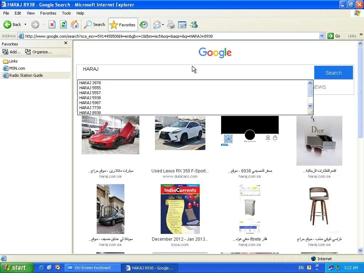Select suggestion HARAJ 3978
The height and width of the screenshot is (273, 364).
[90, 83]
